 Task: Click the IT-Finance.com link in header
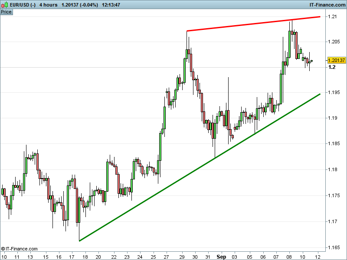[327, 5]
